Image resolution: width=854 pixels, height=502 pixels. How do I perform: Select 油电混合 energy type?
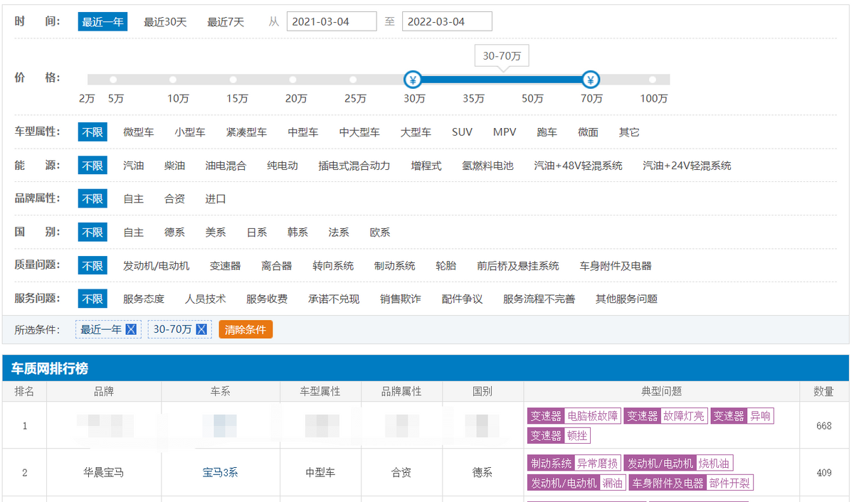click(226, 166)
